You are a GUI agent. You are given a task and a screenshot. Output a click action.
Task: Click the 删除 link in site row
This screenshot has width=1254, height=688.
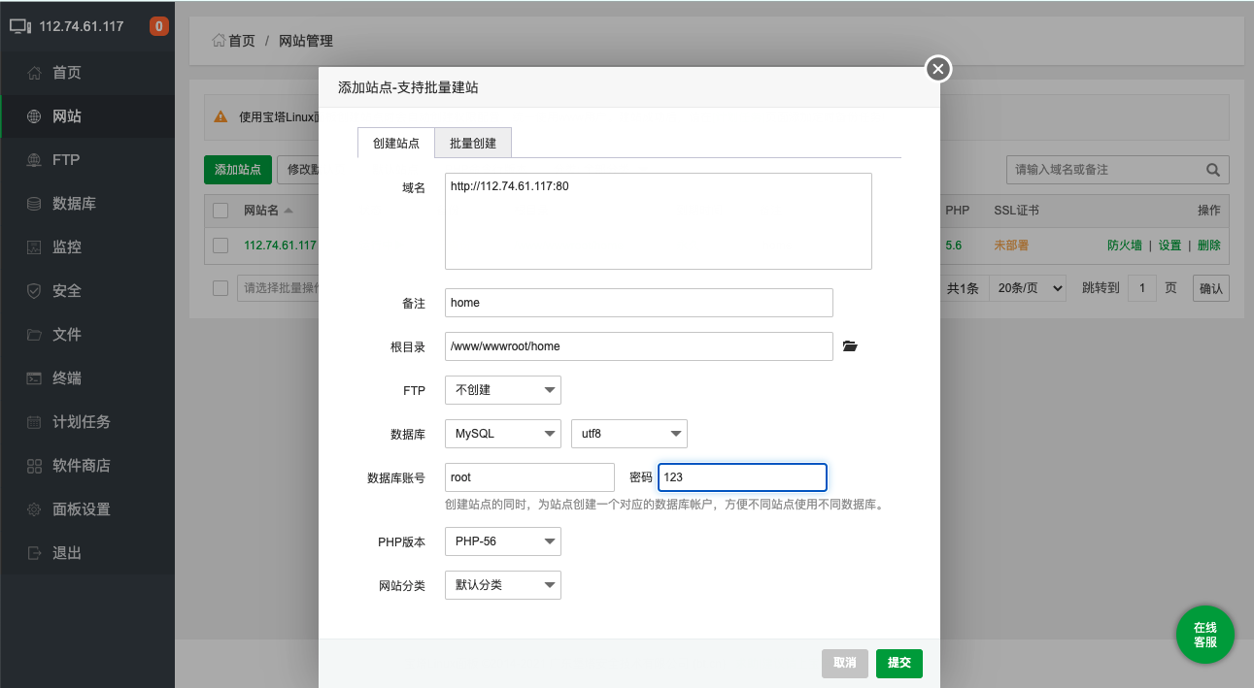[1209, 246]
